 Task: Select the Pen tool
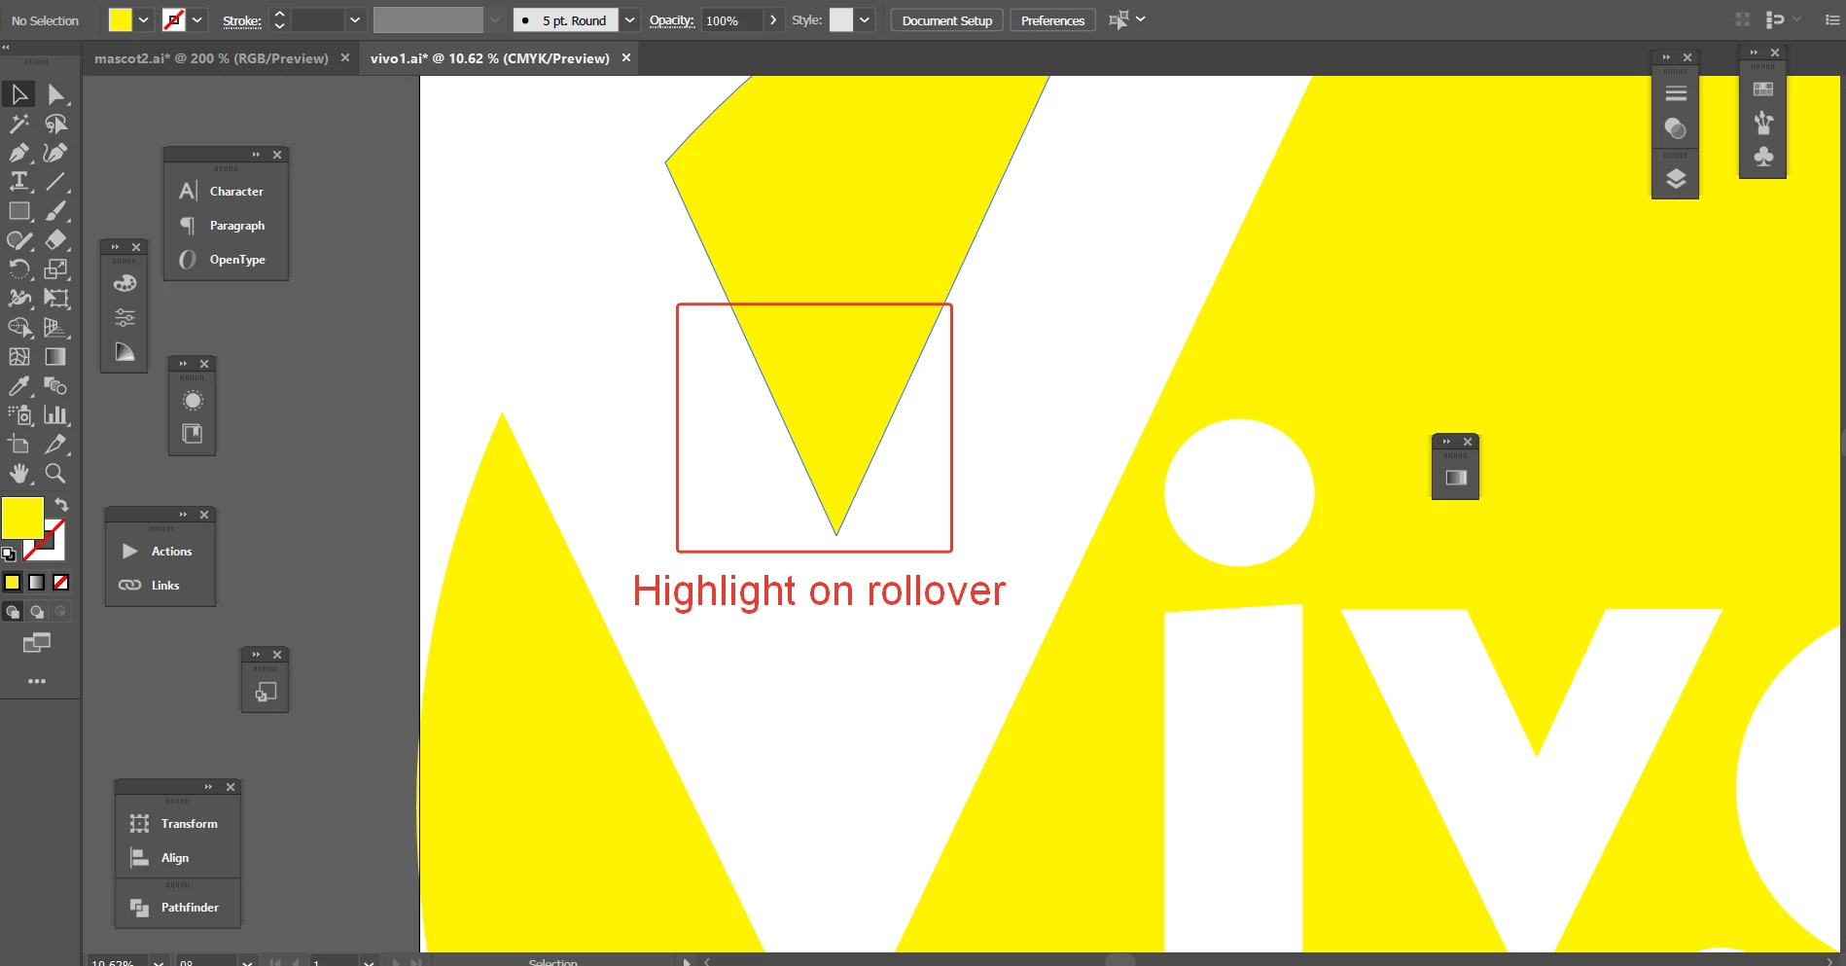(x=18, y=153)
